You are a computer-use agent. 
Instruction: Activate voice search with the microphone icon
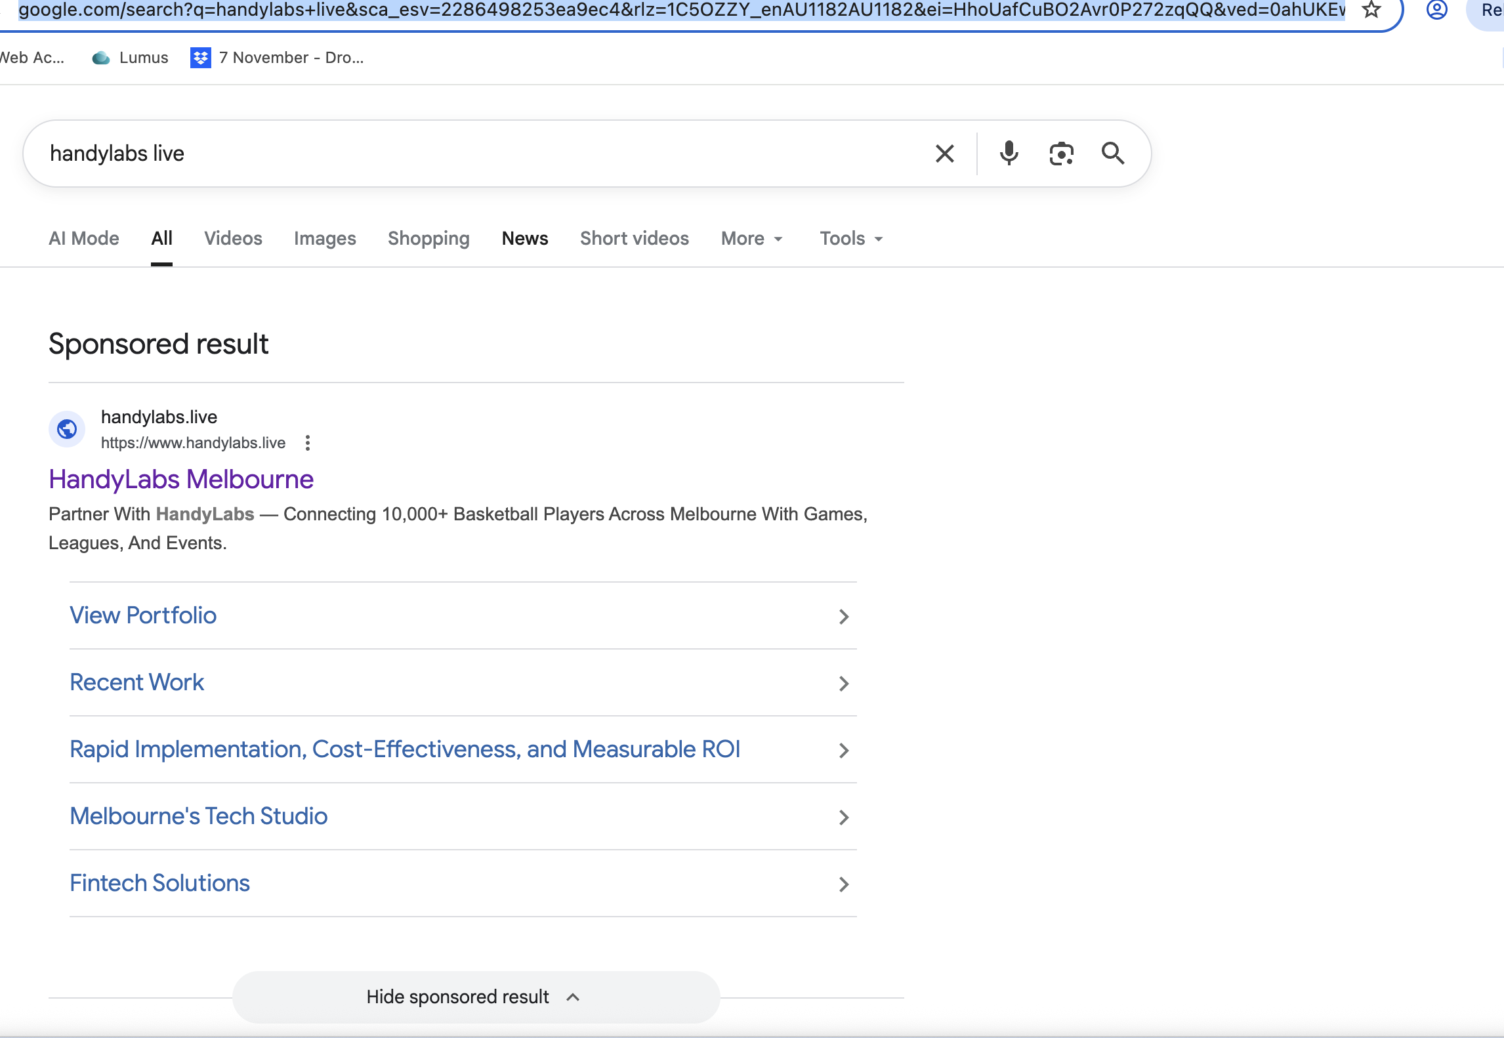tap(1009, 154)
